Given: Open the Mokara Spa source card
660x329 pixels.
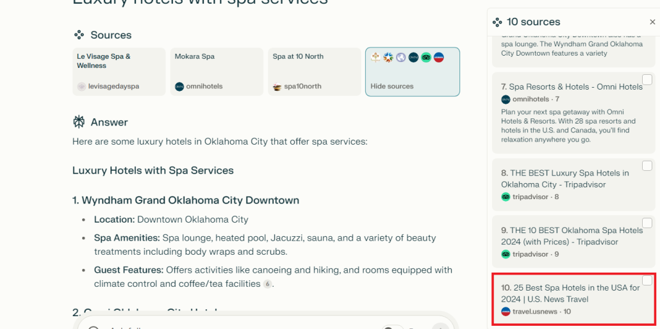Looking at the screenshot, I should tap(217, 72).
